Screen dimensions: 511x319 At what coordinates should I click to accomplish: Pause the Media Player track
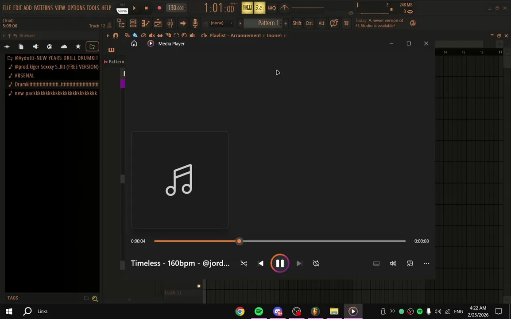(x=279, y=263)
